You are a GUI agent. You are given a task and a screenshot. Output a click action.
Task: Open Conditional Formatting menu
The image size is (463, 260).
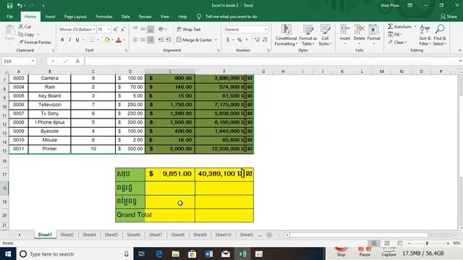pyautogui.click(x=286, y=35)
